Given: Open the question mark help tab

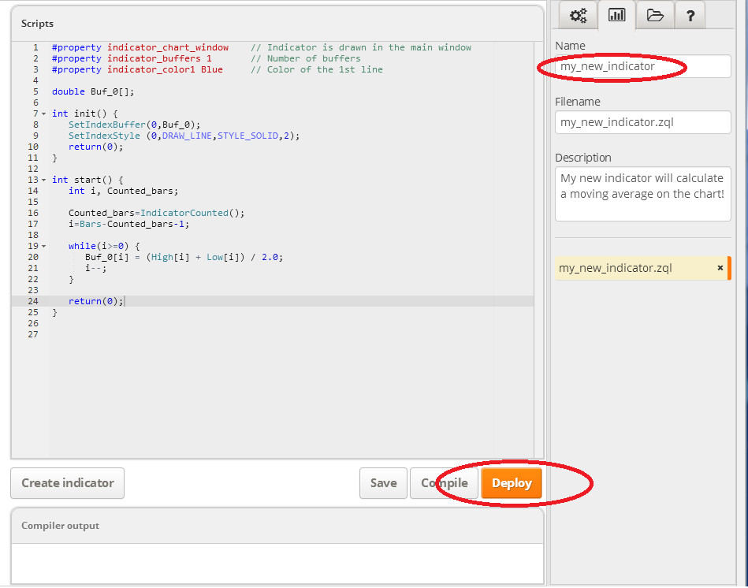Looking at the screenshot, I should (690, 15).
